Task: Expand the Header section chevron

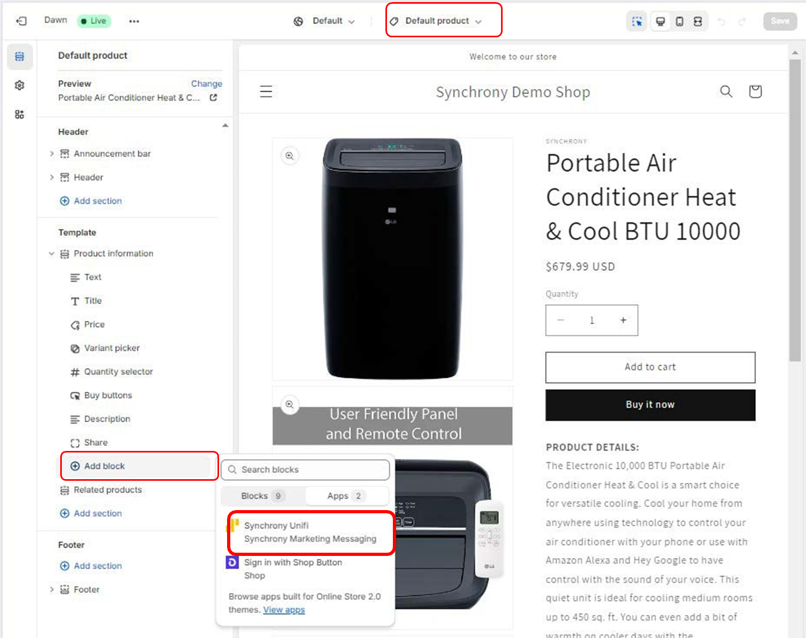Action: point(52,177)
